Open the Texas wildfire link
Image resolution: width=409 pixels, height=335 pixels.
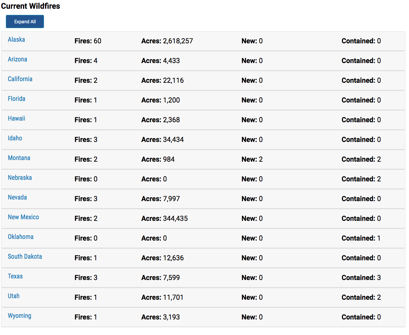[15, 276]
